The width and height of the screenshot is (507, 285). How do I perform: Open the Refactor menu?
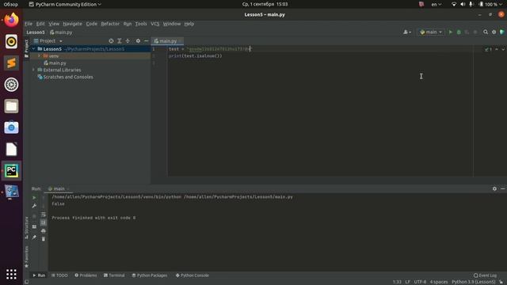(x=110, y=24)
